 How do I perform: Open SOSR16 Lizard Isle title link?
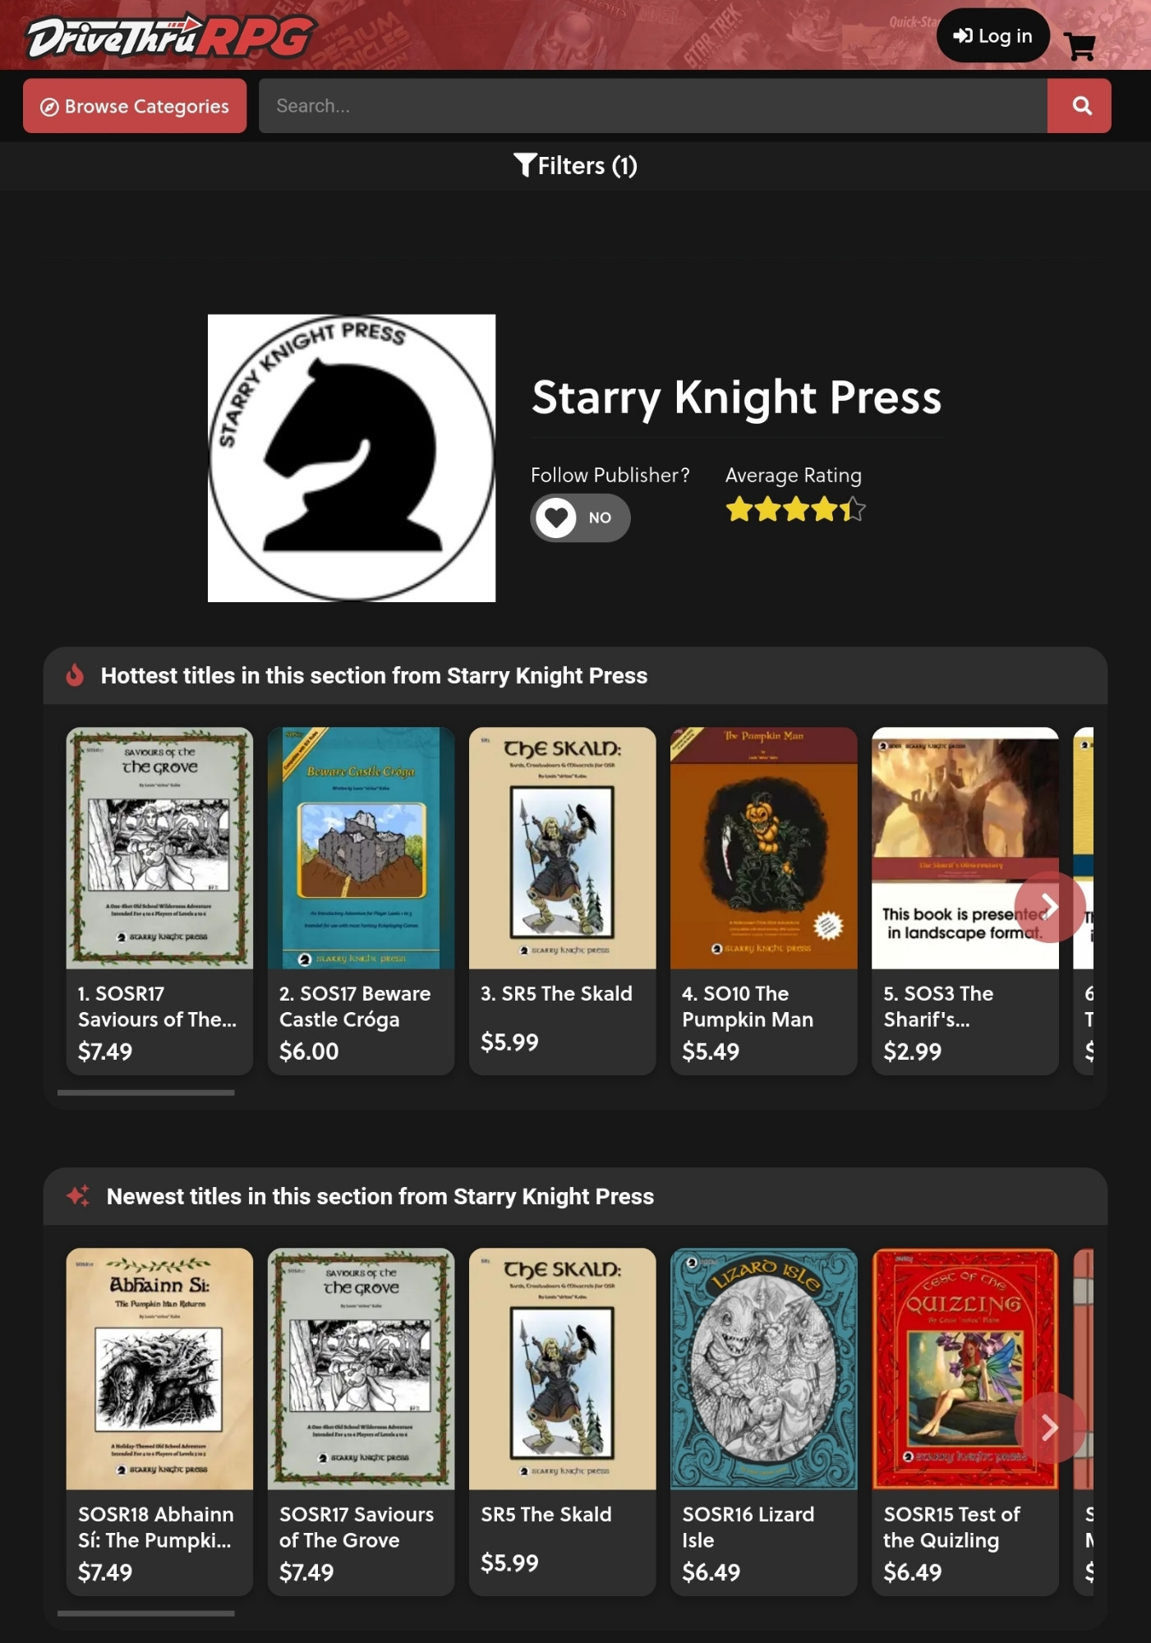point(748,1526)
